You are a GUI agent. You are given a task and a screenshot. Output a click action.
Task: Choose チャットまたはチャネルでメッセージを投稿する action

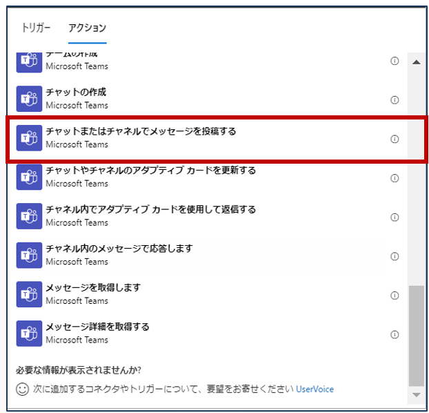[208, 138]
